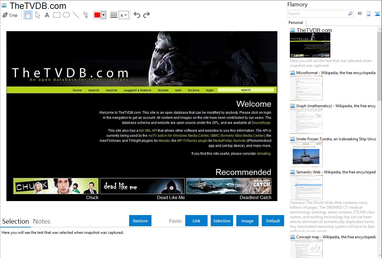Screen dimensions: 382x258
Task: Follow the XBMC link
Action: coord(237,136)
